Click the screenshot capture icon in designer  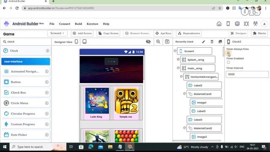point(167,42)
